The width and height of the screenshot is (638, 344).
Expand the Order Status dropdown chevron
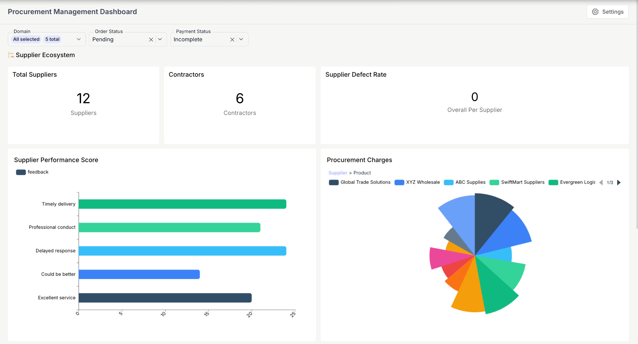(x=160, y=39)
